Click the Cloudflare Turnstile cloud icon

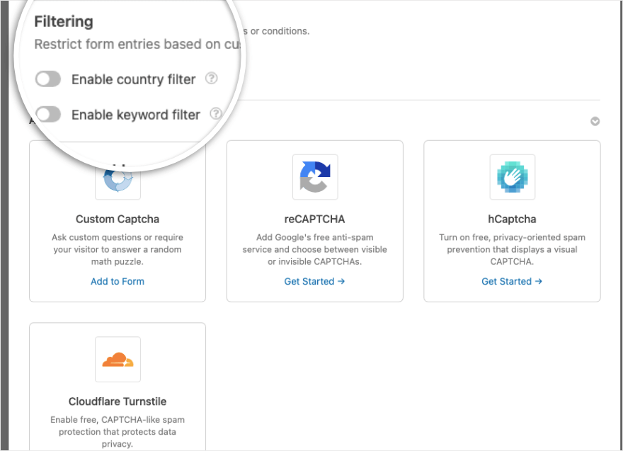tap(118, 359)
